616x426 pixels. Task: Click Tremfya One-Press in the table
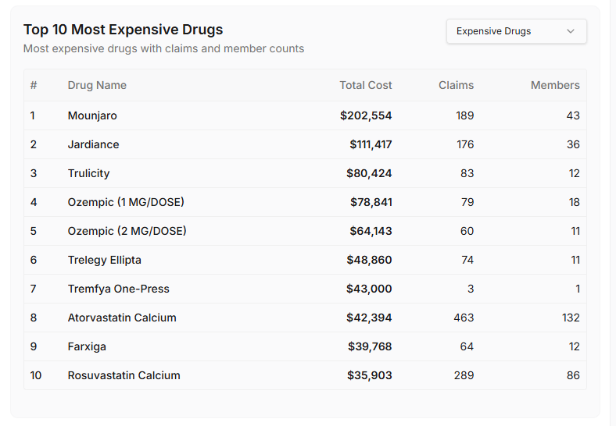coord(118,289)
